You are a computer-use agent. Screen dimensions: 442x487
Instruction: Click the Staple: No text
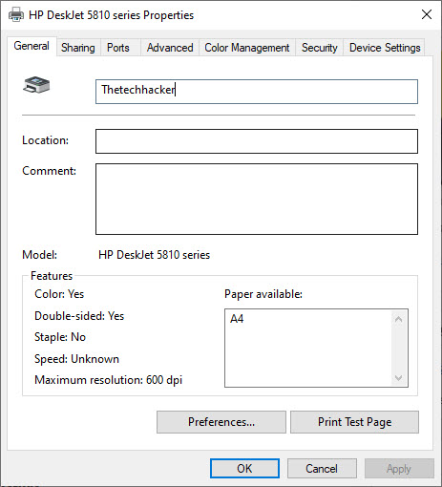point(60,337)
